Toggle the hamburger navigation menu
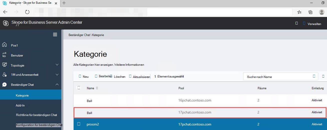The height and width of the screenshot is (130, 327). pos(55,35)
